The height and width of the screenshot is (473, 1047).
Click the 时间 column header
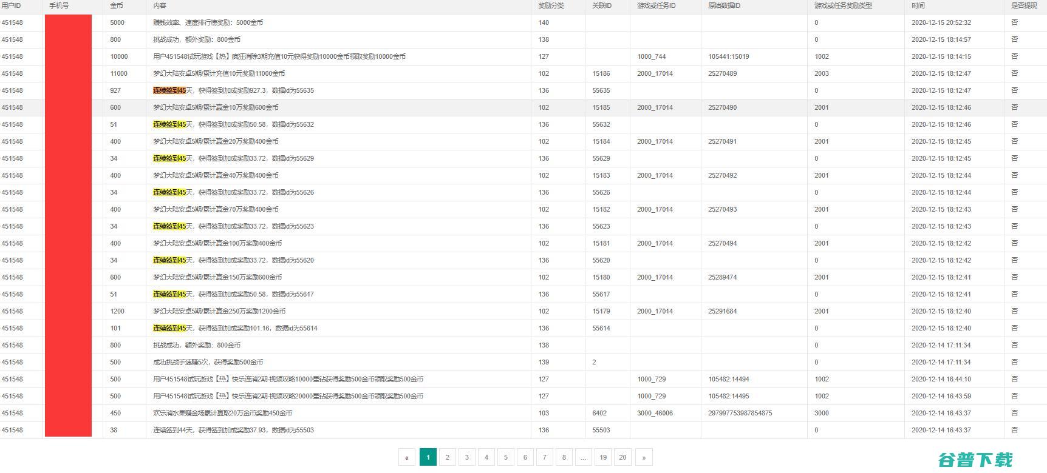(x=918, y=5)
